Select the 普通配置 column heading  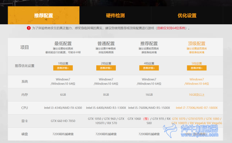click(106, 43)
